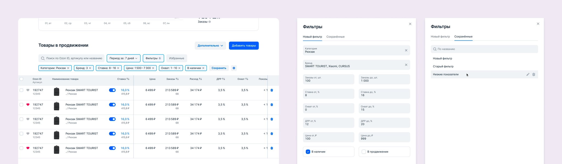Remove the 'Категории: Рюкзак' filter chip

pos(68,68)
